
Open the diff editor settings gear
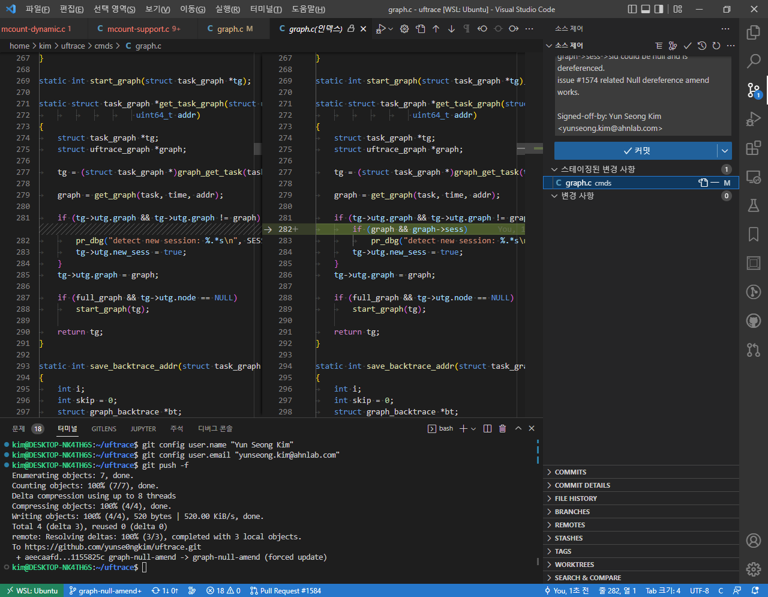pos(404,29)
